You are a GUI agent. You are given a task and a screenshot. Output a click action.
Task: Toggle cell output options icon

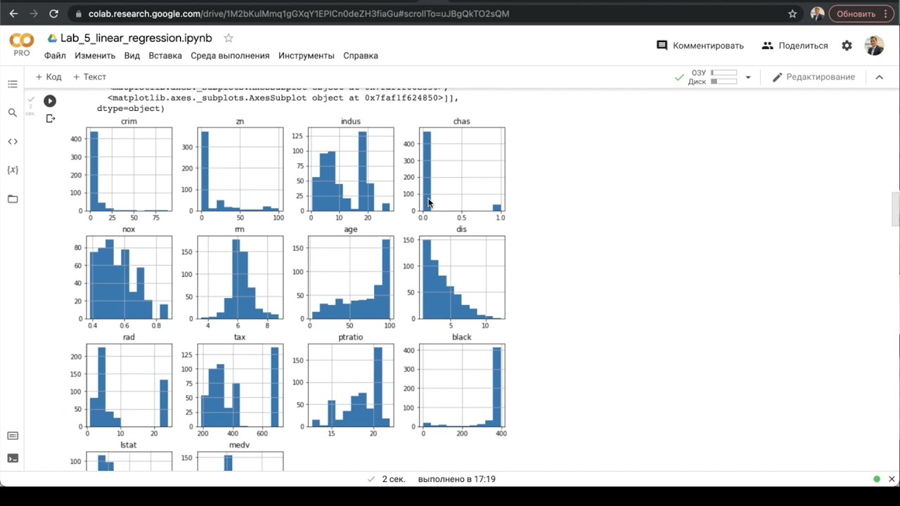tap(50, 119)
